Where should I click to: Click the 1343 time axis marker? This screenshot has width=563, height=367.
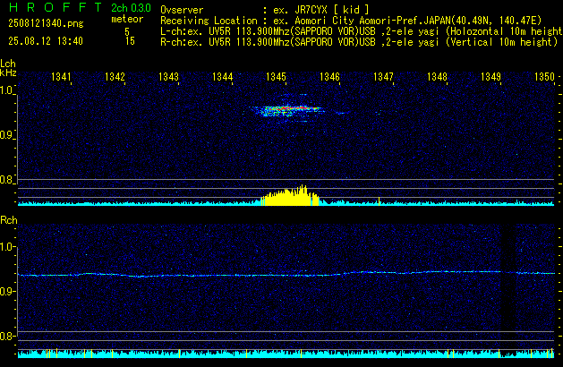tap(168, 77)
